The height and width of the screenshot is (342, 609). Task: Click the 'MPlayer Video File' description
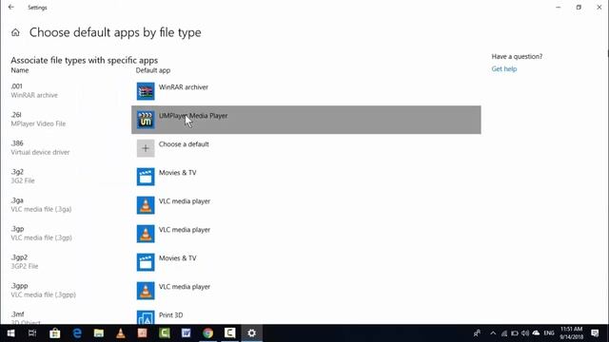click(38, 123)
